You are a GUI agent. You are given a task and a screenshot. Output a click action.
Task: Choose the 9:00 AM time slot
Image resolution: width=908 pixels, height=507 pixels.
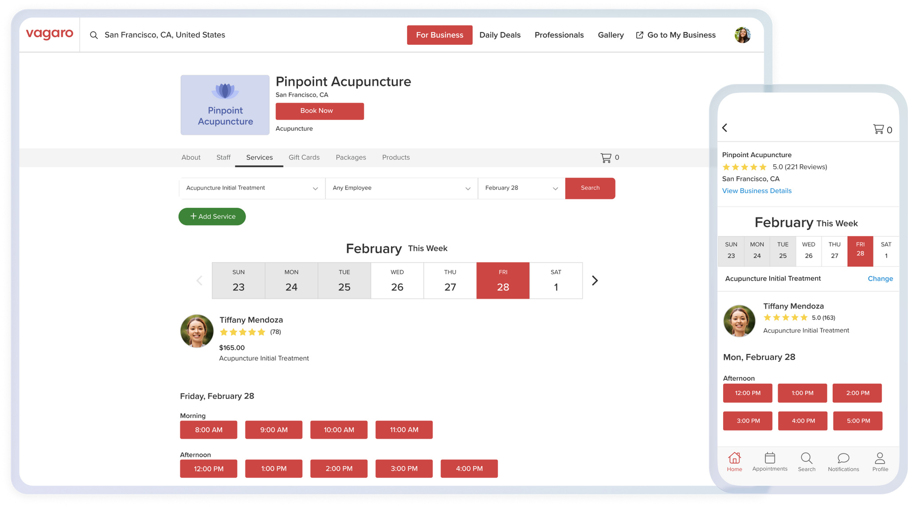pyautogui.click(x=274, y=430)
